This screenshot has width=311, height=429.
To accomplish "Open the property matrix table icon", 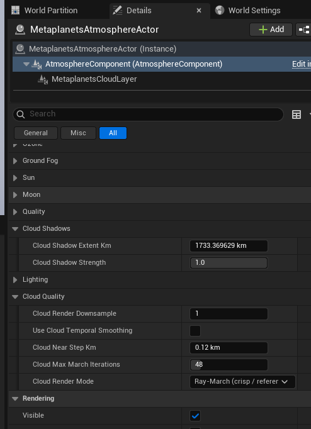I will coord(297,114).
